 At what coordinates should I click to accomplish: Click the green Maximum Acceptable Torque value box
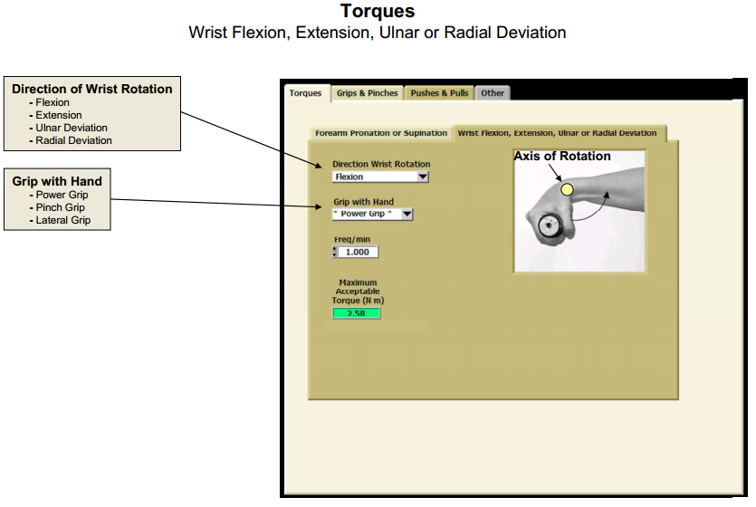(x=357, y=313)
